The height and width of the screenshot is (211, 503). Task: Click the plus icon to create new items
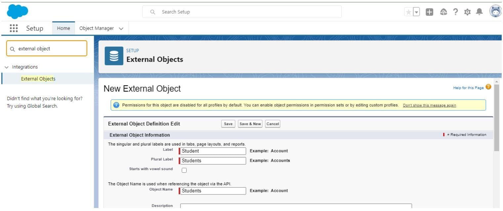430,12
